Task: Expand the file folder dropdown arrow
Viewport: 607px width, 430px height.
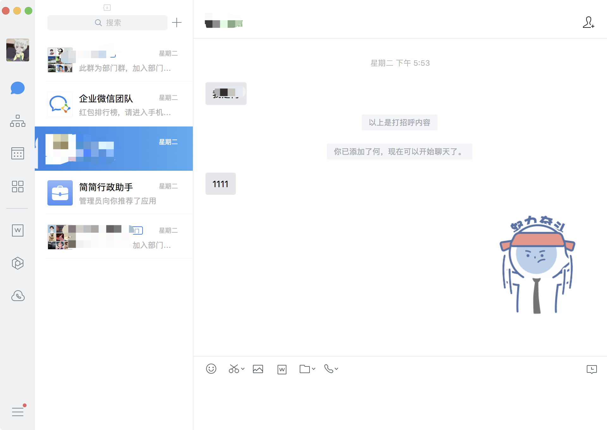Action: tap(314, 369)
